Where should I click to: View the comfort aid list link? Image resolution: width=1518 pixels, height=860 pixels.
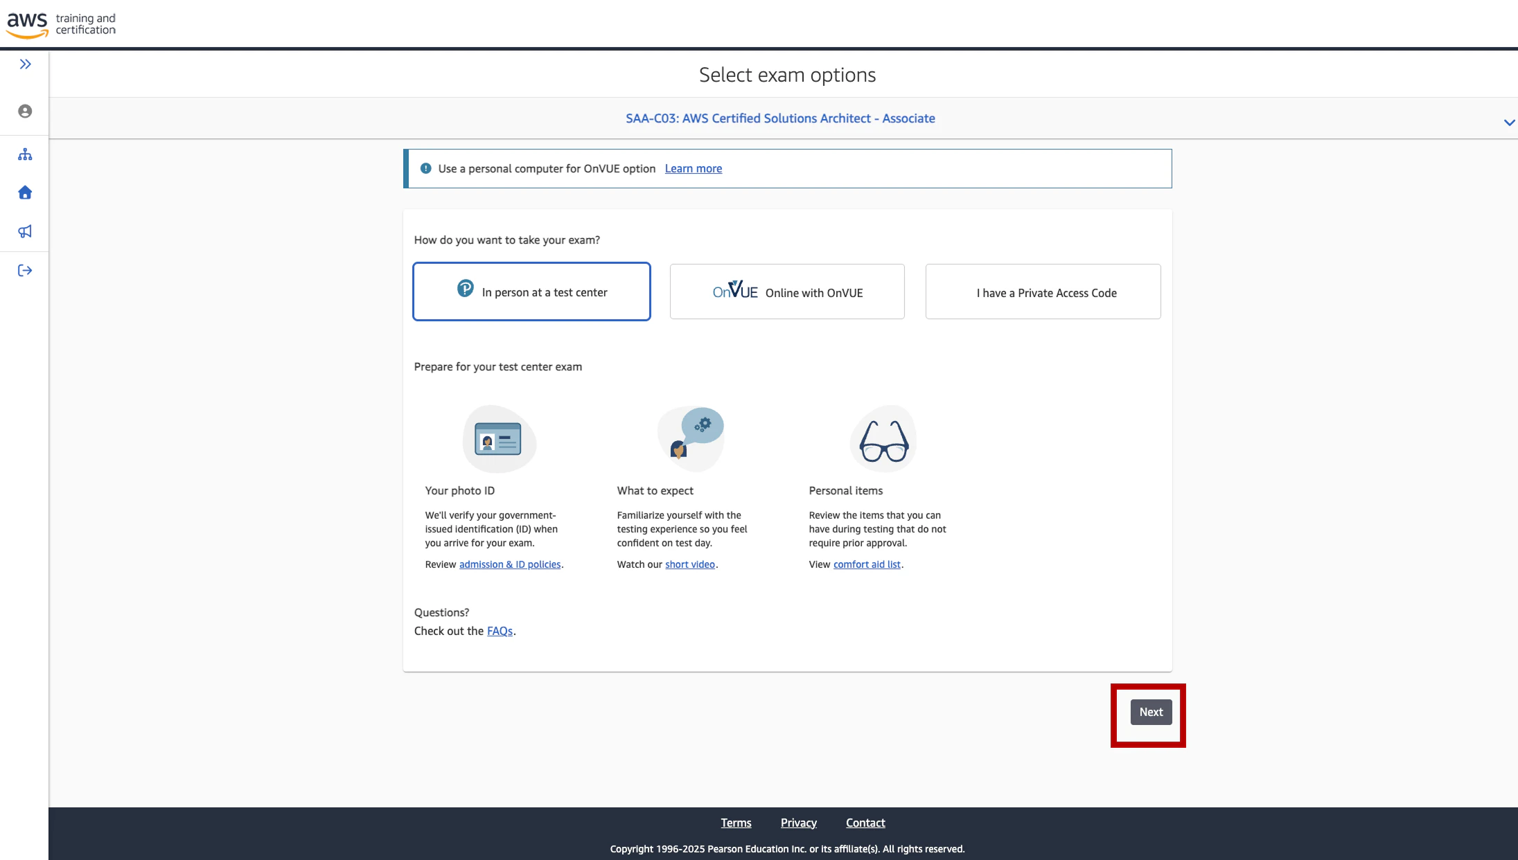867,564
